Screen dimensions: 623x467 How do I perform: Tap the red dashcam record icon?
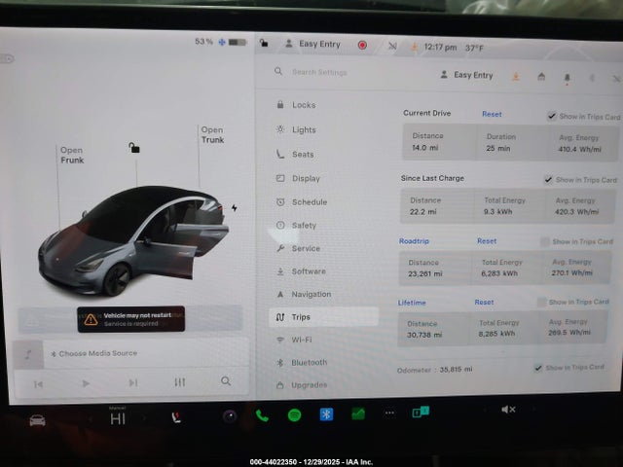[x=362, y=45]
